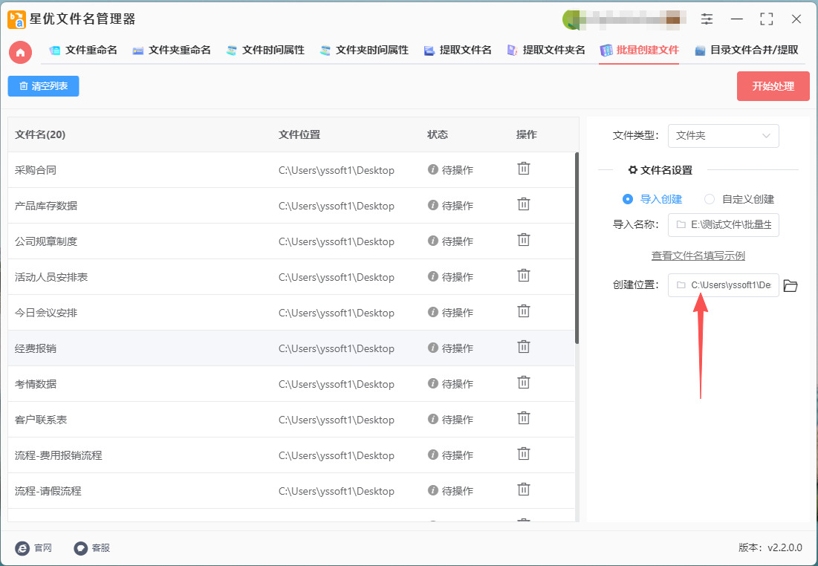Viewport: 818px width, 566px height.
Task: Click the 官网 browser icon
Action: (23, 548)
